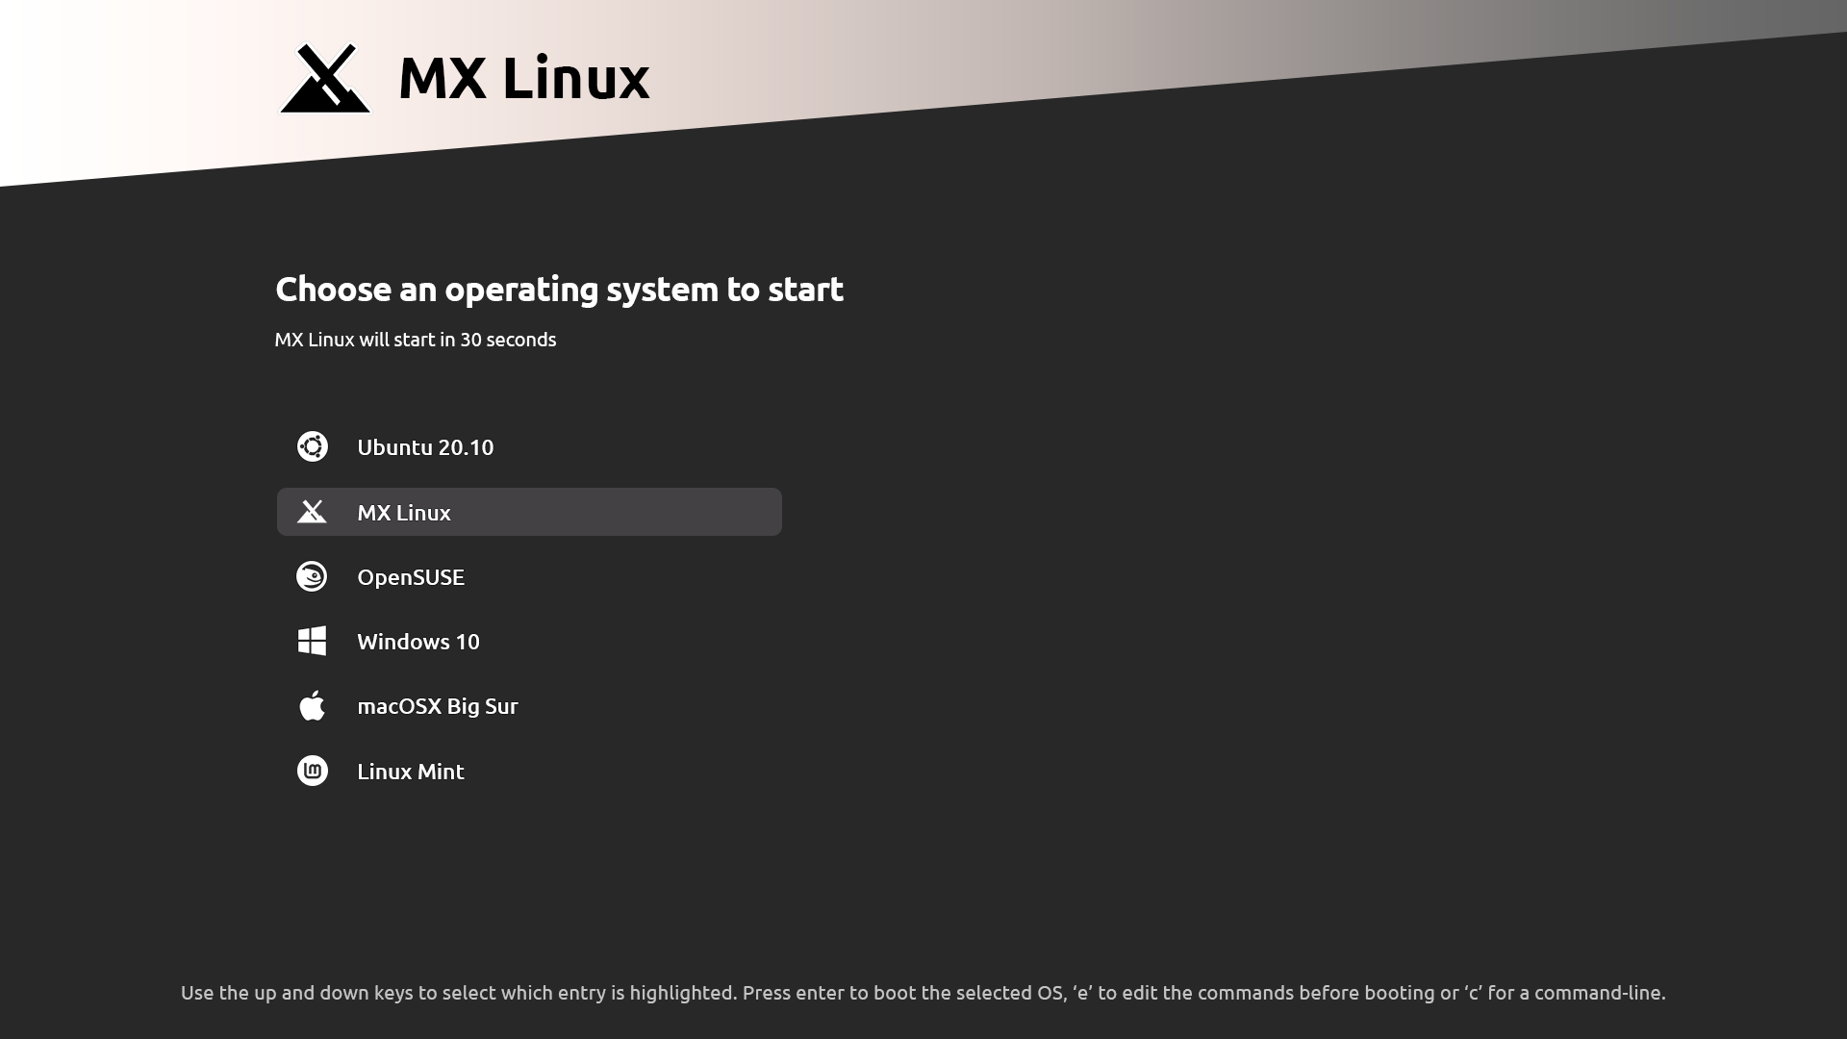Click the OpenSUSE chameleon icon
The width and height of the screenshot is (1847, 1039).
[312, 576]
